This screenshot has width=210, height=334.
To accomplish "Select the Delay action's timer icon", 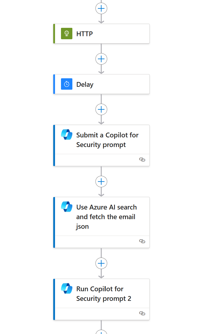I will pos(66,84).
